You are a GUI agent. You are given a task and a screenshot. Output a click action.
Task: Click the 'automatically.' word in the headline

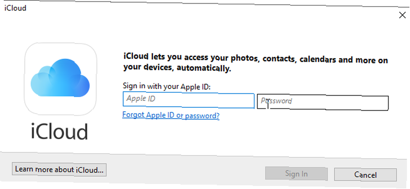(x=204, y=68)
